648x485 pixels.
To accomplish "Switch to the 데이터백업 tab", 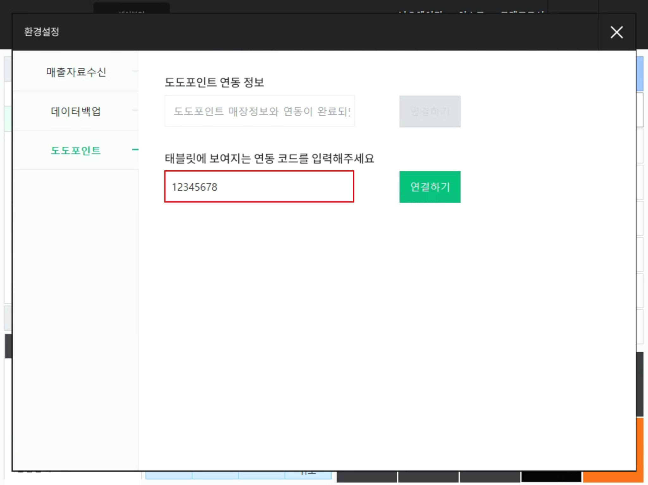I will (76, 111).
